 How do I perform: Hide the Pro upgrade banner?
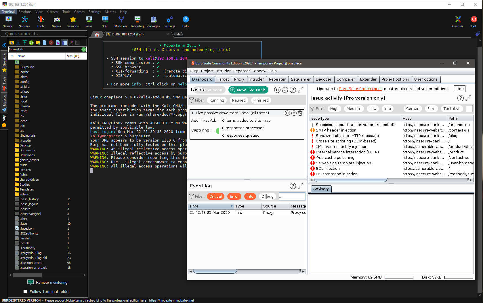[x=459, y=89]
